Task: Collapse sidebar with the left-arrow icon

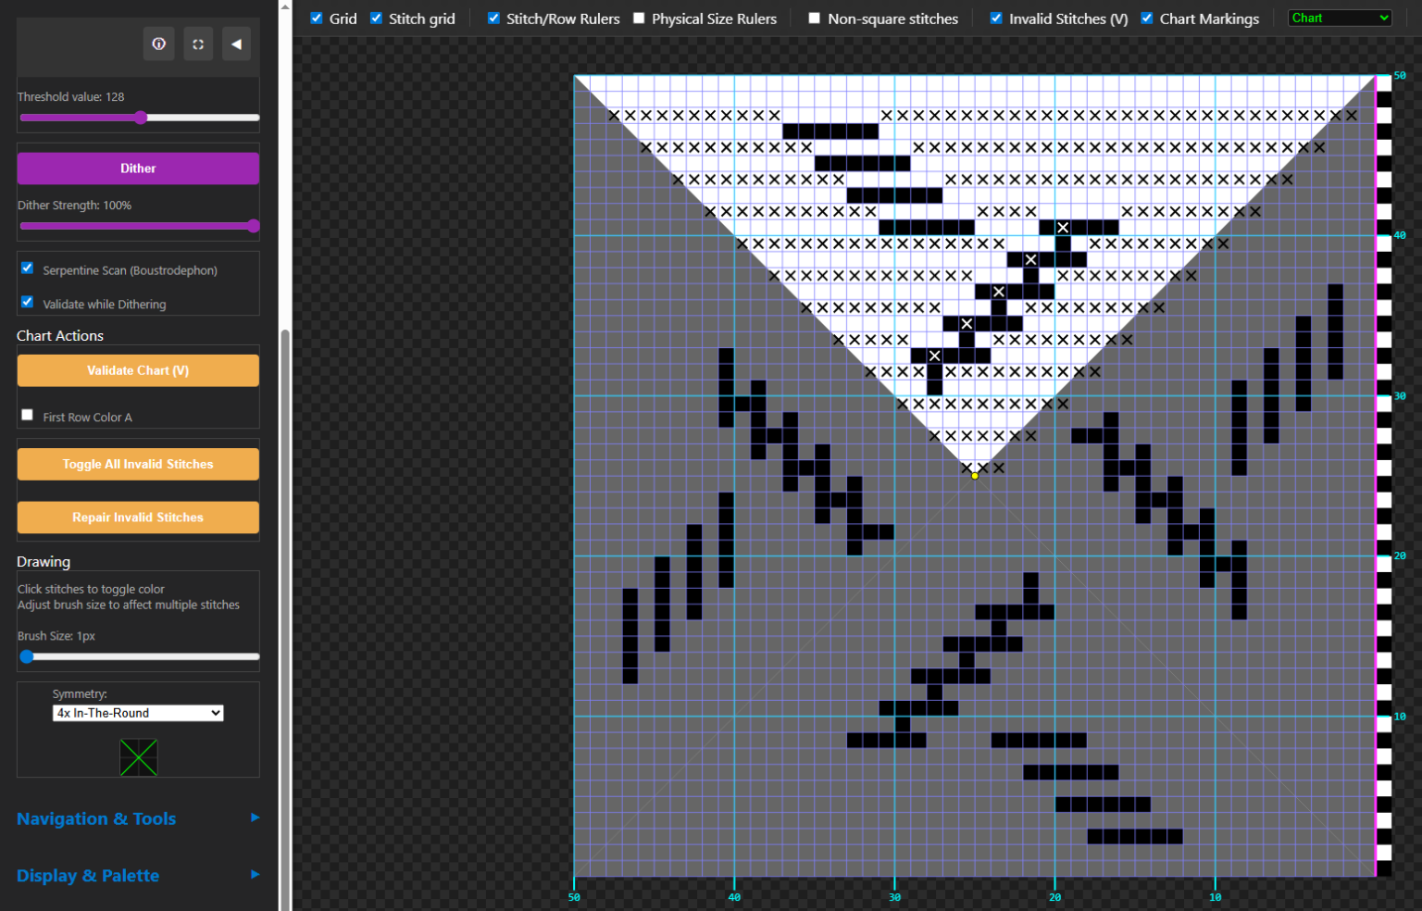Action: tap(237, 44)
